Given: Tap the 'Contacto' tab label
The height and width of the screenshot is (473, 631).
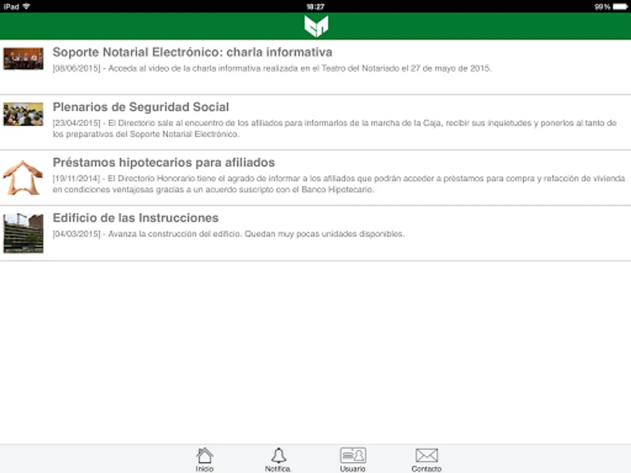Looking at the screenshot, I should [426, 469].
